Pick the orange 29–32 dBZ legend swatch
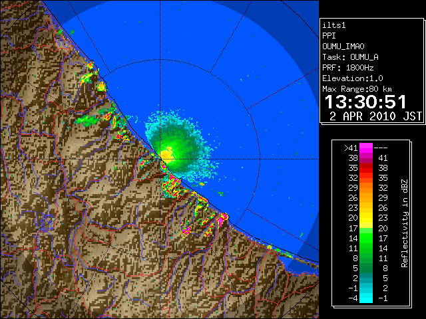 coord(366,188)
